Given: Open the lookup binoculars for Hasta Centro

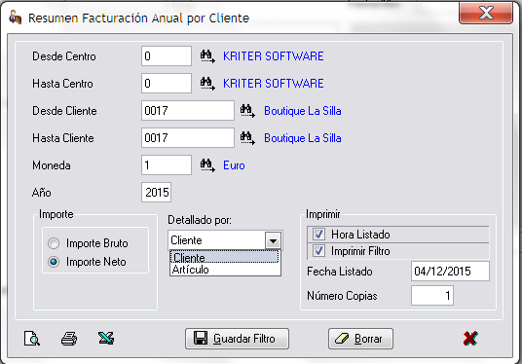Looking at the screenshot, I should [x=207, y=84].
